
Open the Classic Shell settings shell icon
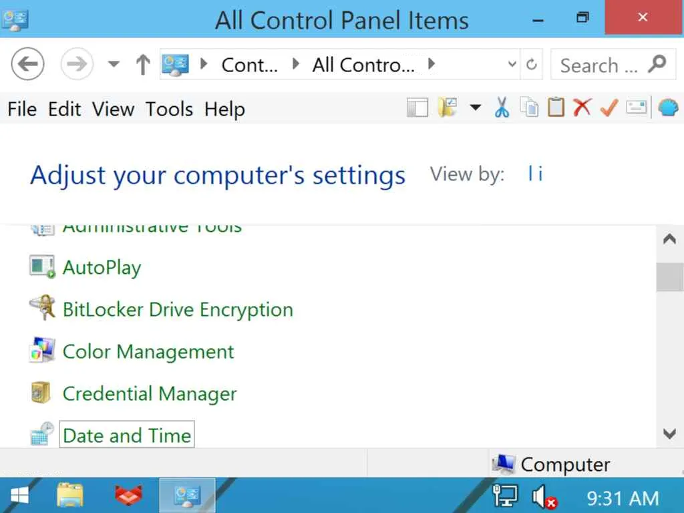pos(668,108)
